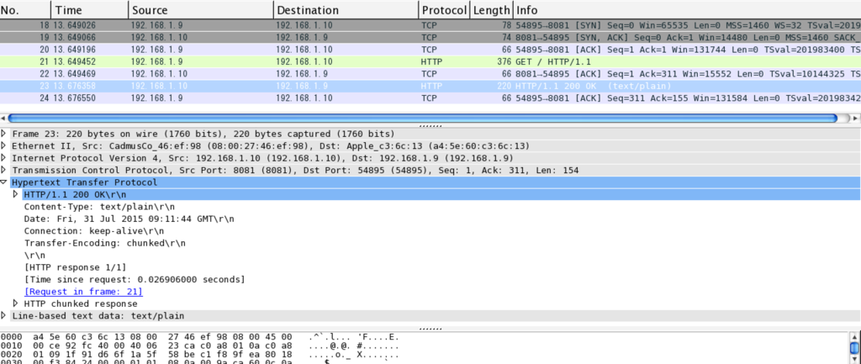Expand the HTTP/1.1 200 OK line
This screenshot has width=861, height=364.
tap(16, 194)
